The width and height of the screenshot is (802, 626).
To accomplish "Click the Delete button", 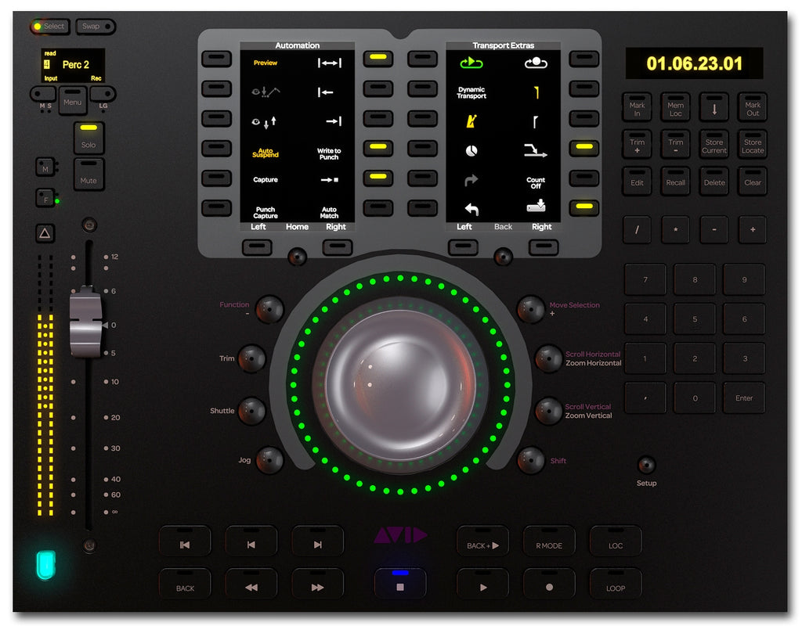I will [714, 181].
